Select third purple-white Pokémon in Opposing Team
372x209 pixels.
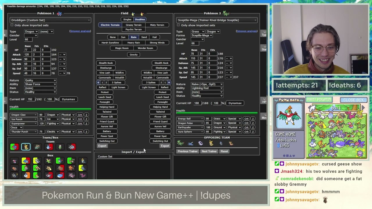[x=201, y=143]
